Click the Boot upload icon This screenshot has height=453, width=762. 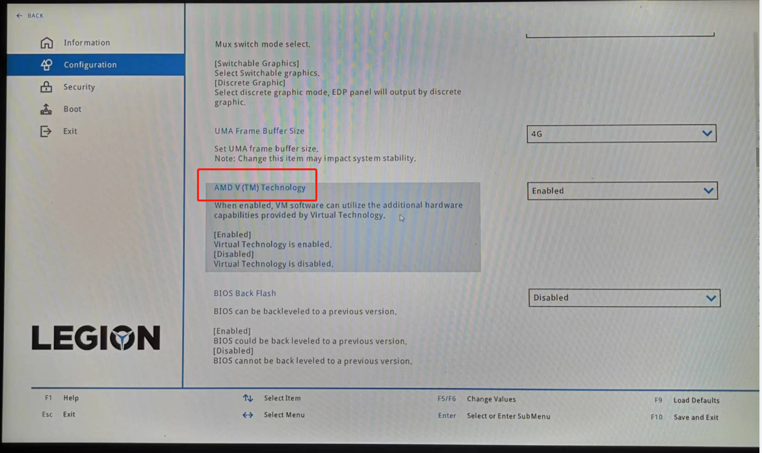tap(46, 109)
